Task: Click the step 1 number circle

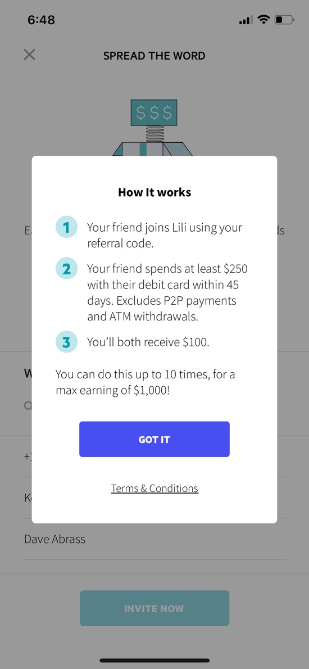Action: pyautogui.click(x=66, y=227)
